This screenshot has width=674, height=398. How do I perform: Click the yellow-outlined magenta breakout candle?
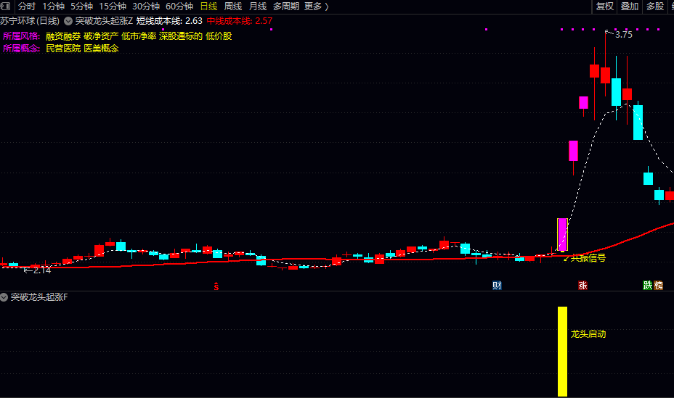[x=562, y=235]
